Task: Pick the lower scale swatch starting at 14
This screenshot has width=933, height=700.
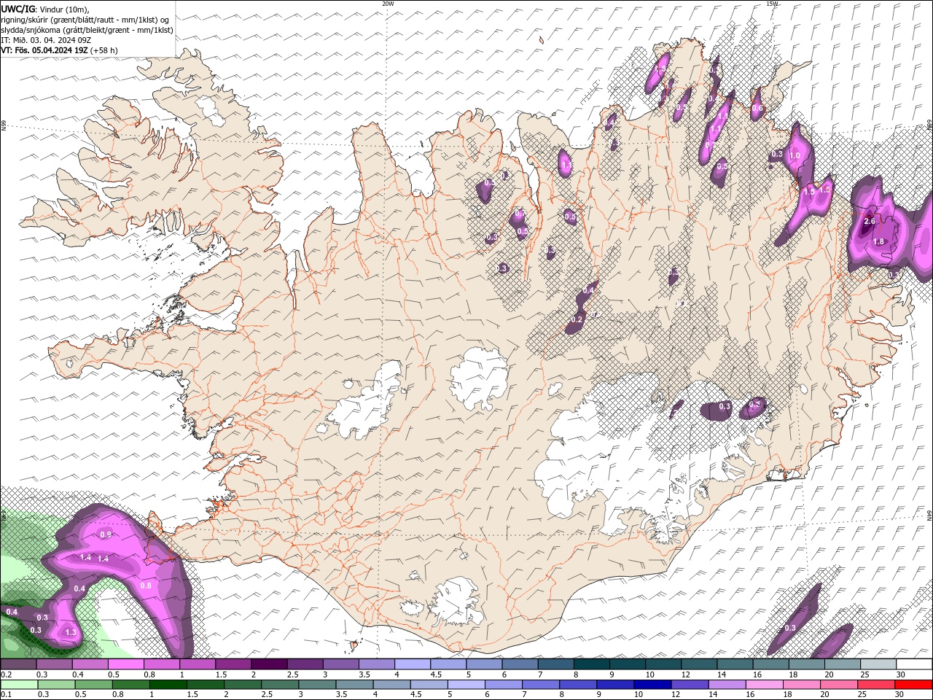Action: (x=727, y=685)
